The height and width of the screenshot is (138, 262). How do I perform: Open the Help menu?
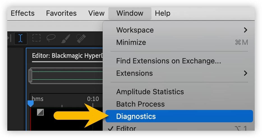click(x=162, y=13)
